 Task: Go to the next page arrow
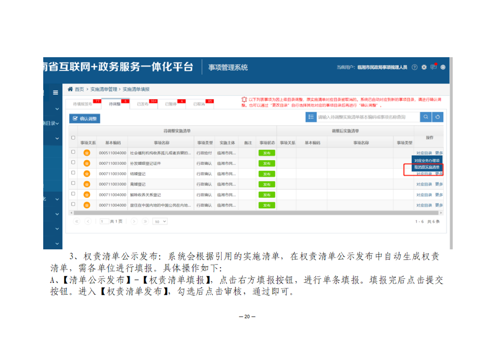click(134, 221)
